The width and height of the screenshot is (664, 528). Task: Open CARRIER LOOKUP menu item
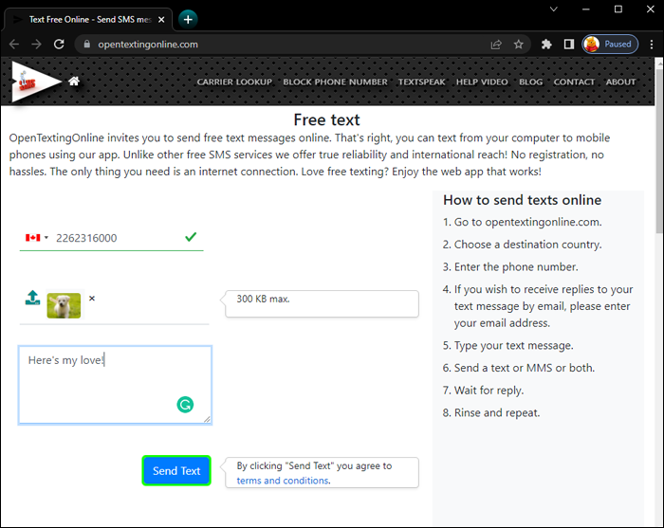234,82
